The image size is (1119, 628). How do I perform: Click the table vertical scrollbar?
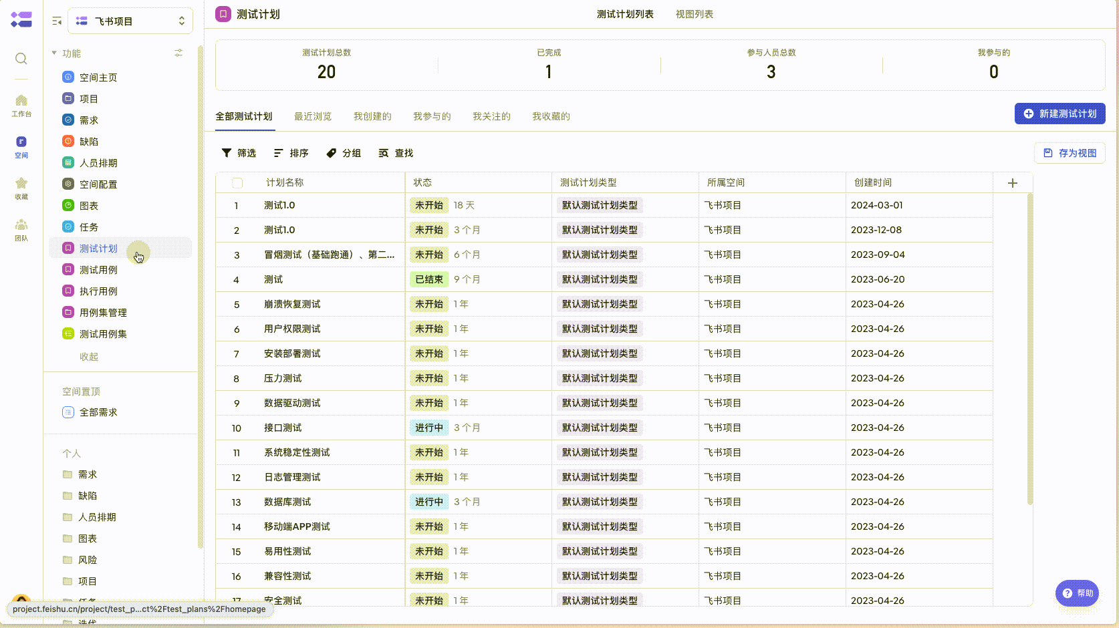[x=1030, y=349]
